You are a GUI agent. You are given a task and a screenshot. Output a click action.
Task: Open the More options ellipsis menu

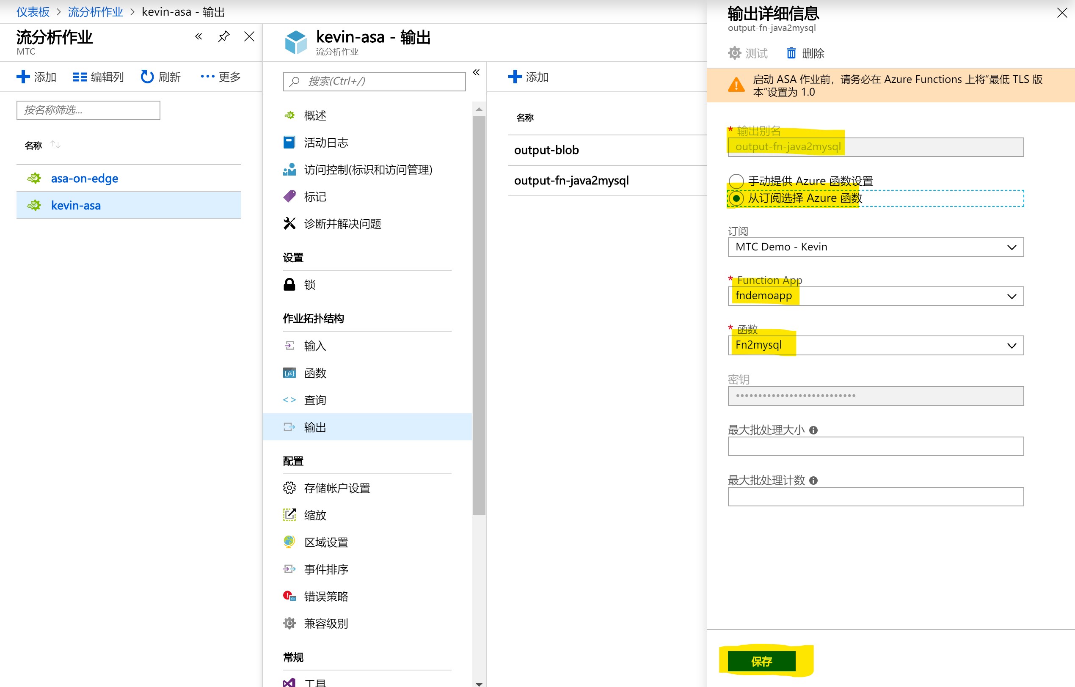click(221, 77)
